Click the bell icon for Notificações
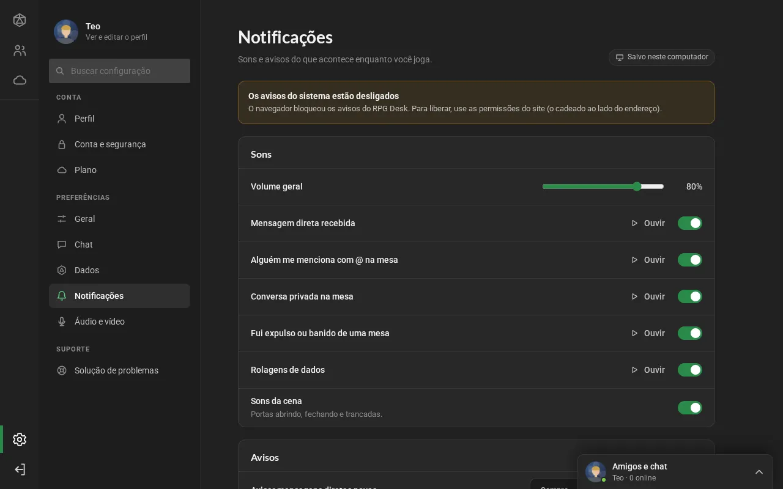 pos(62,296)
